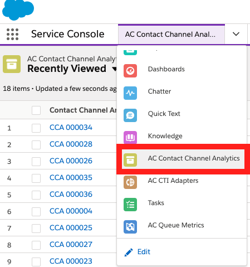
Task: Open the App Launcher dots grid
Action: point(12,34)
